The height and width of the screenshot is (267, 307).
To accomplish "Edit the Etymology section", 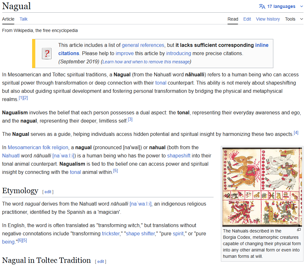I will pyautogui.click(x=48, y=192).
